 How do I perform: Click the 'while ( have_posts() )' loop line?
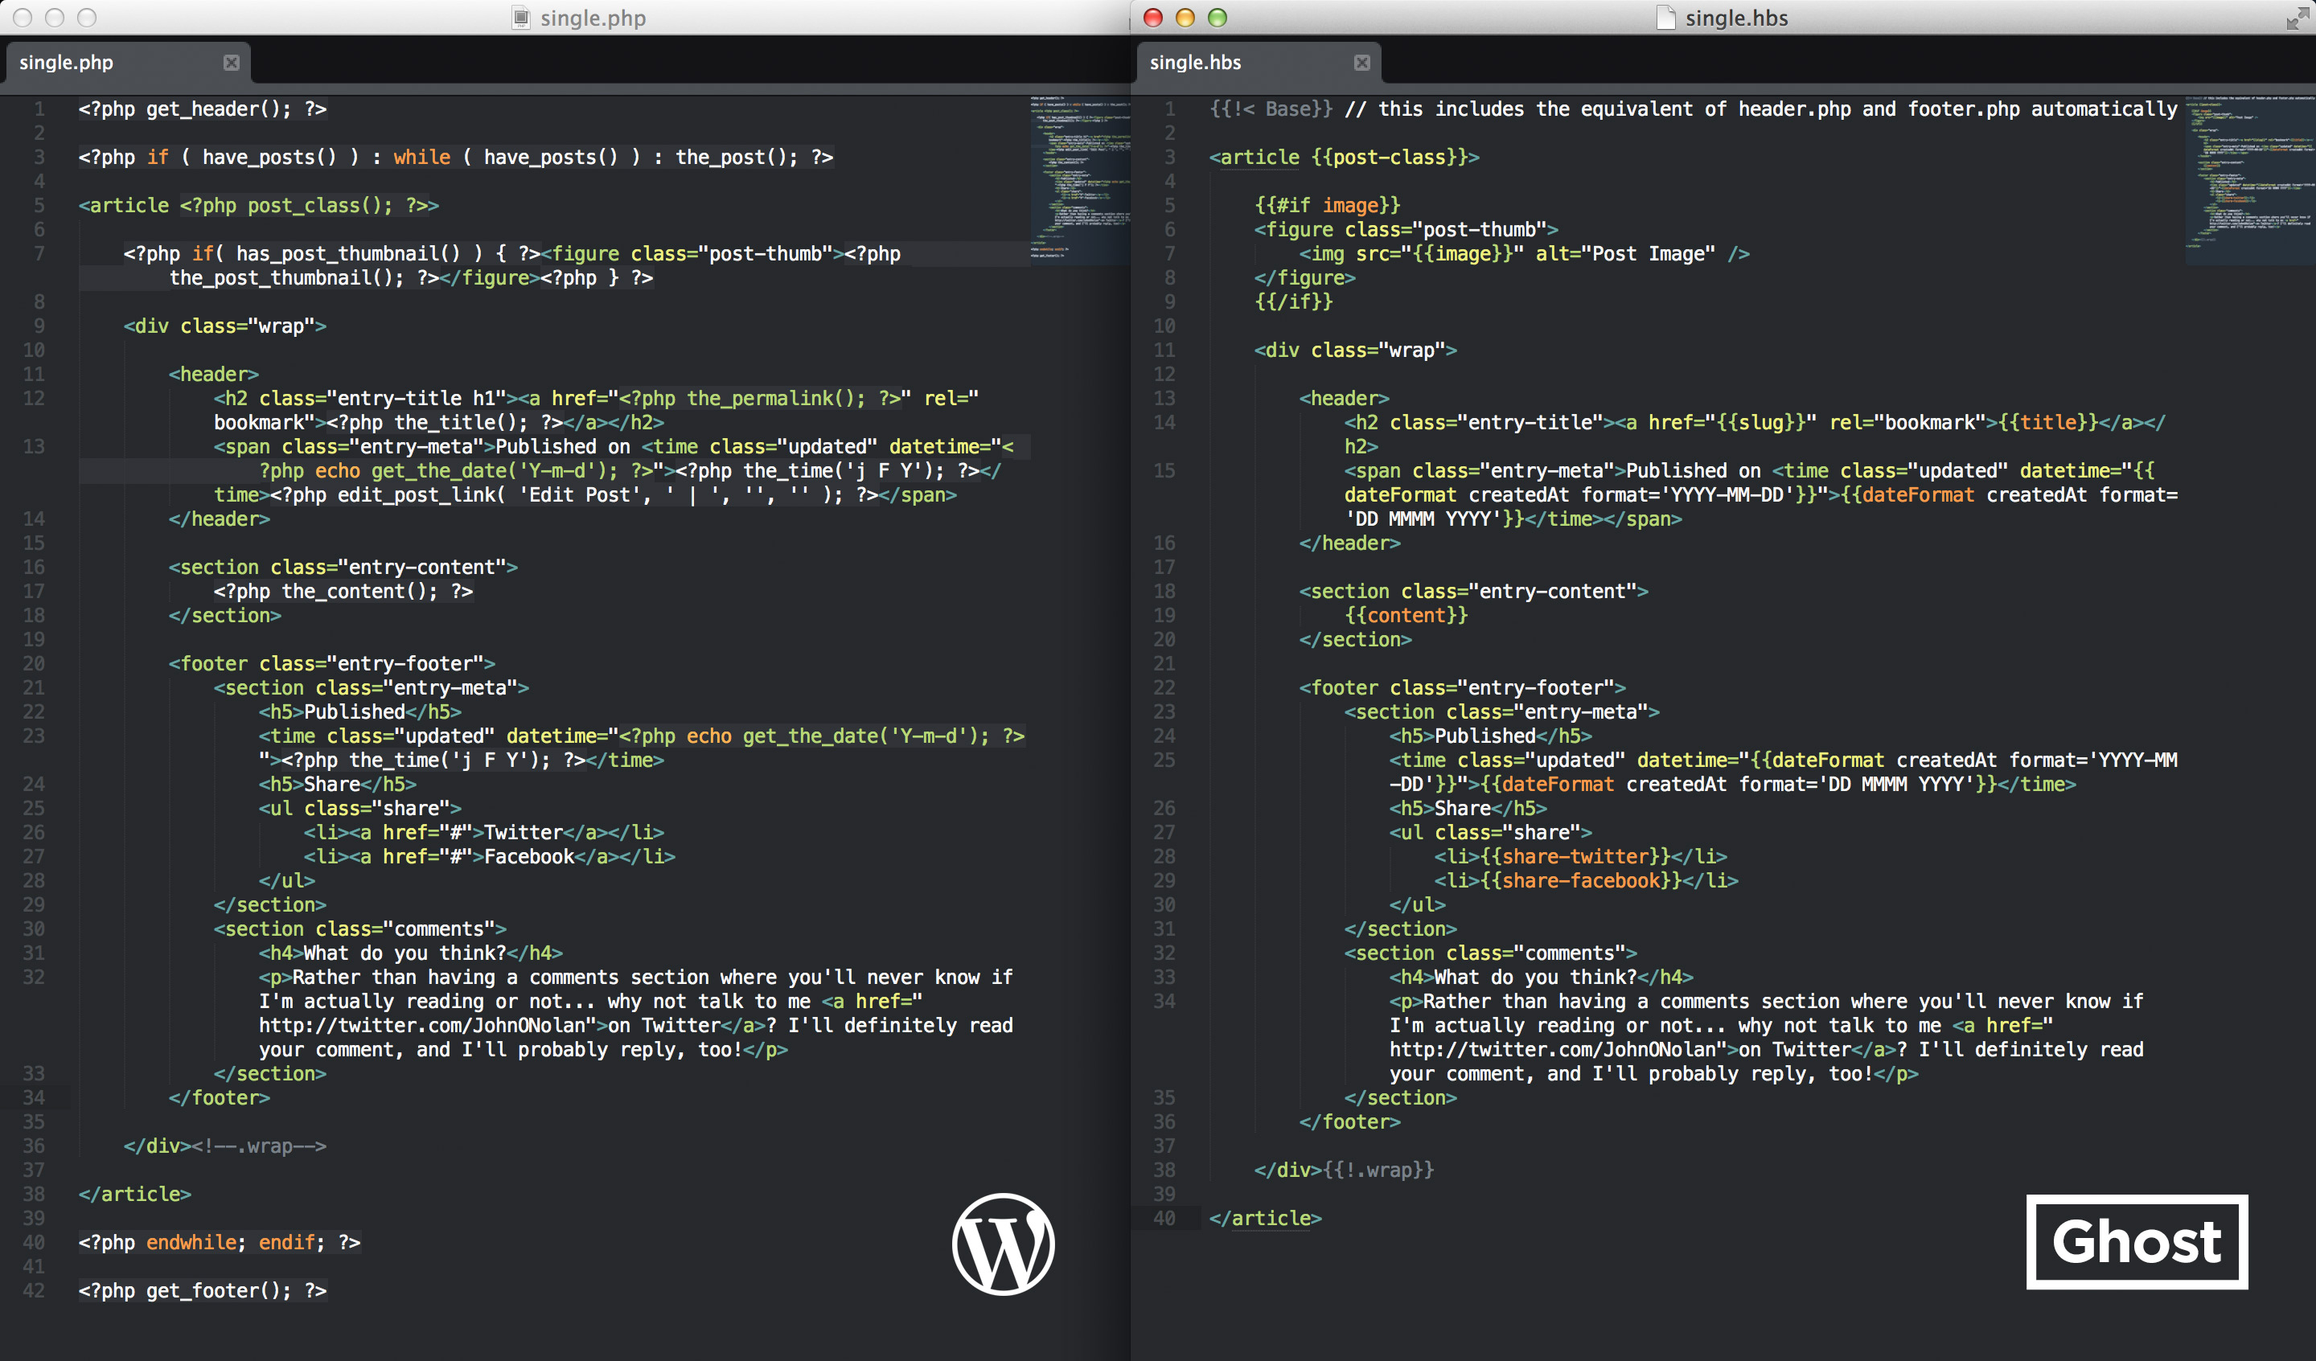point(456,157)
